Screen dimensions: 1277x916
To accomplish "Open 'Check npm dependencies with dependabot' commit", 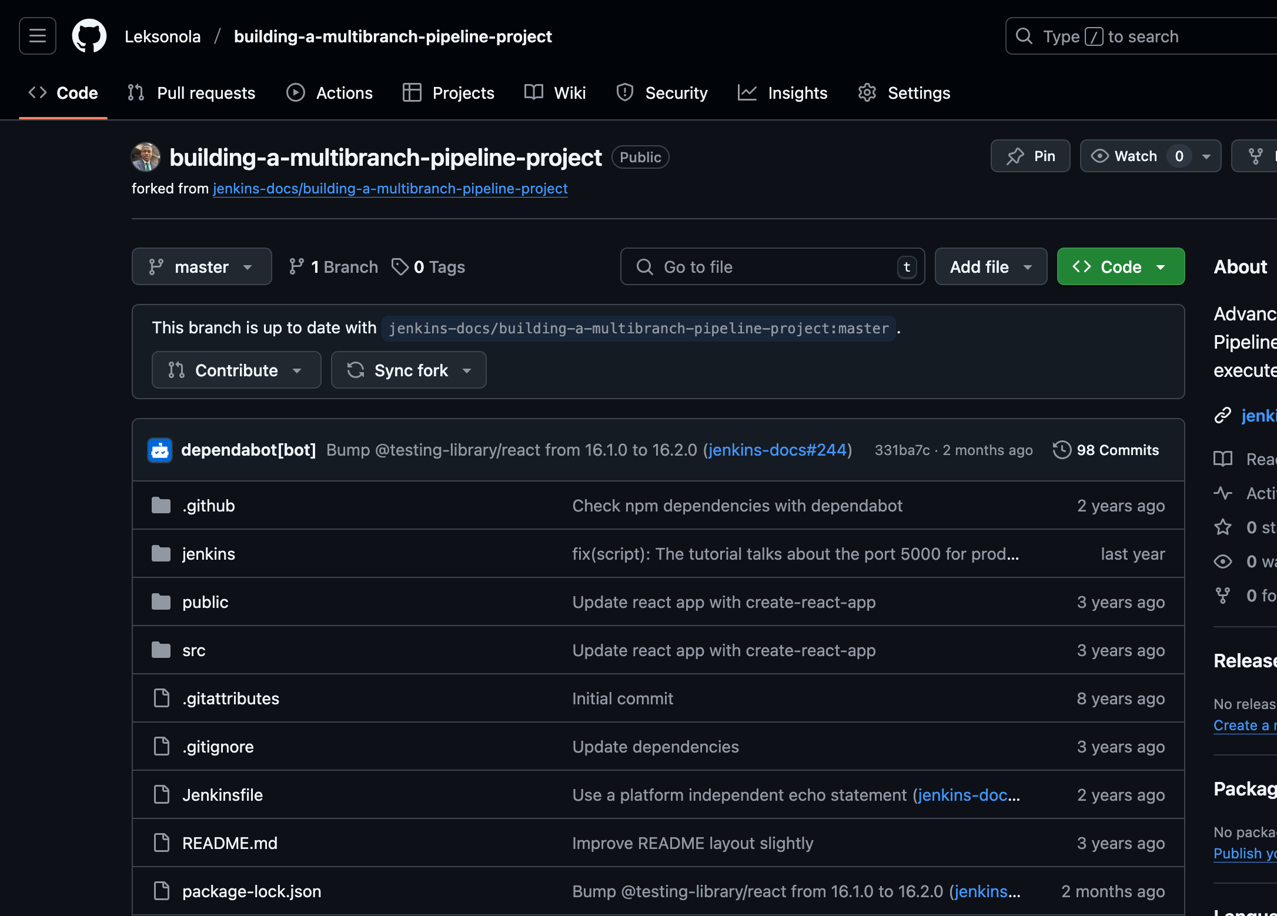I will pos(737,506).
